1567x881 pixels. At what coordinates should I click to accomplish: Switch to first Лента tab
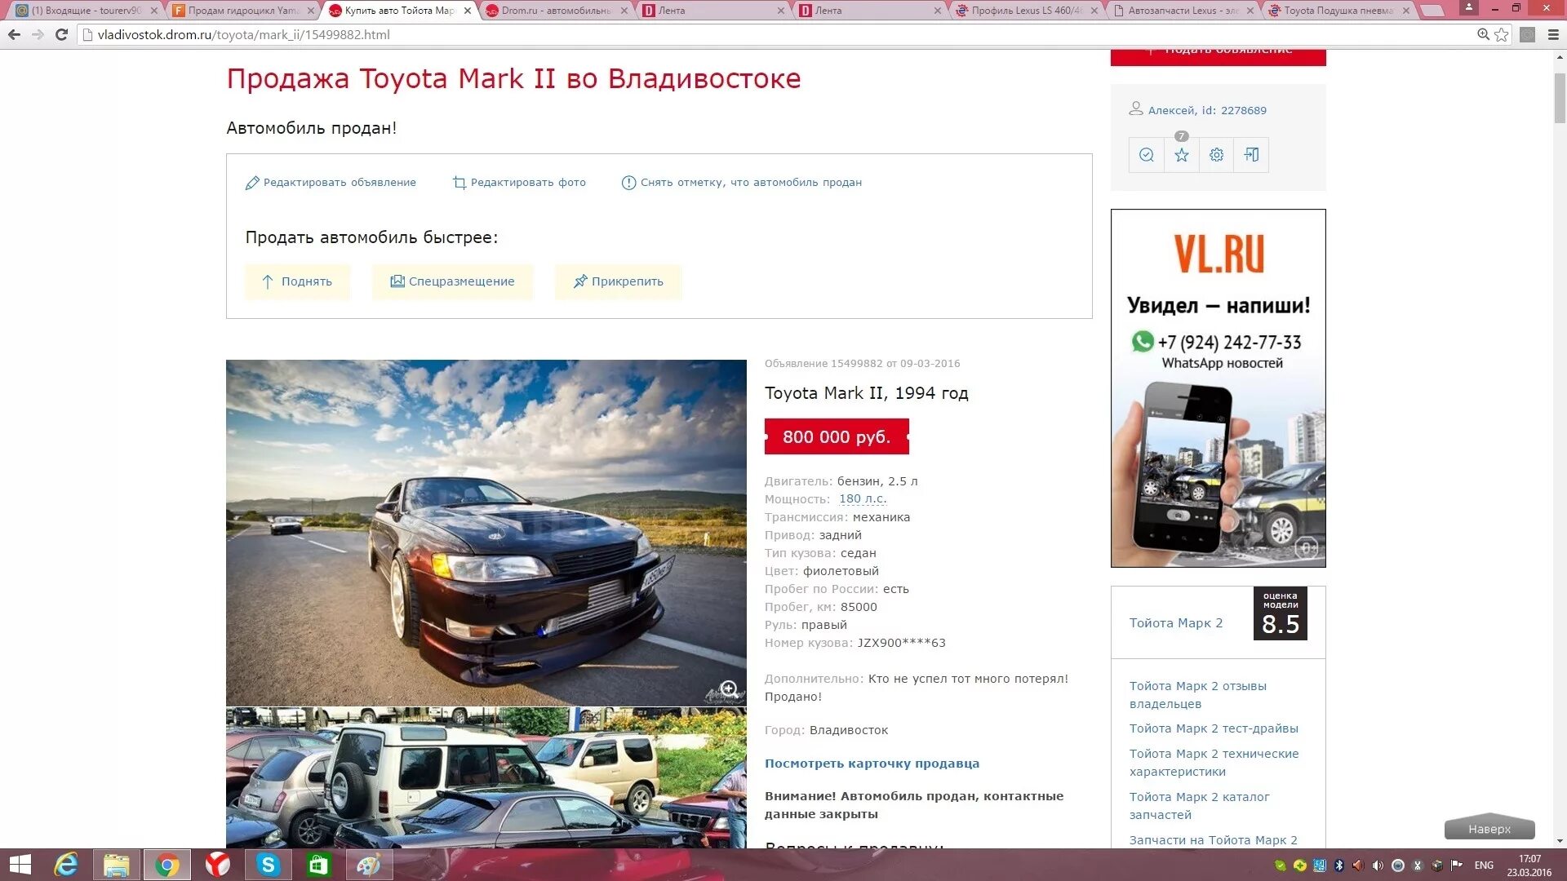pyautogui.click(x=712, y=11)
